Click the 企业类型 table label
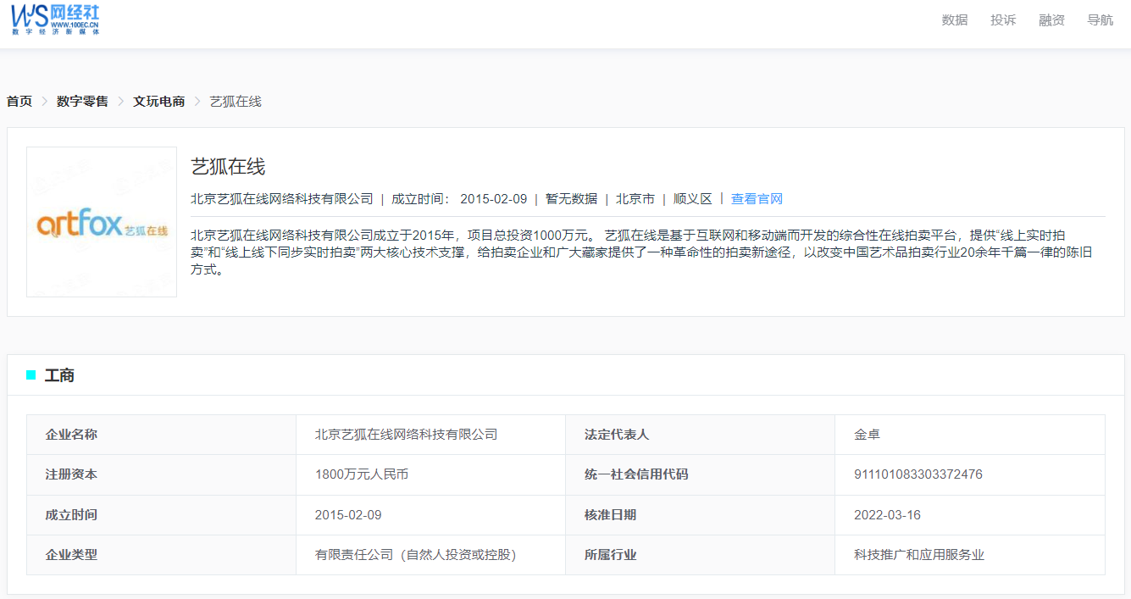This screenshot has height=599, width=1131. 71,555
